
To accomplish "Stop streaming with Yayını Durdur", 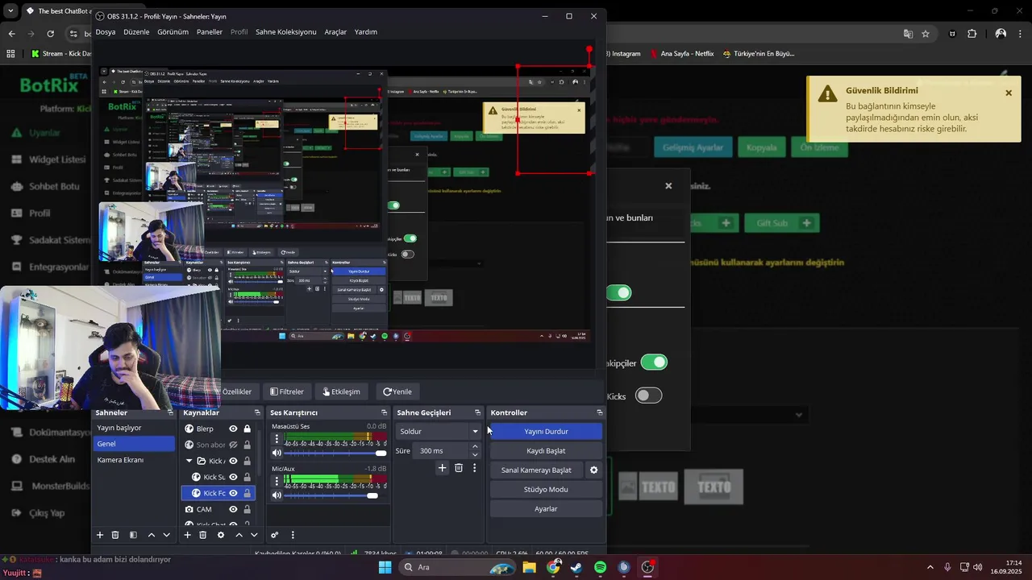I will pyautogui.click(x=546, y=432).
